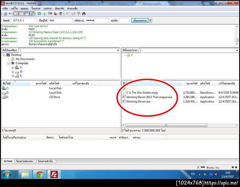Switch to the คิวไฟล์ queued files tab
Screen dimensions: 240x187
click(8, 161)
